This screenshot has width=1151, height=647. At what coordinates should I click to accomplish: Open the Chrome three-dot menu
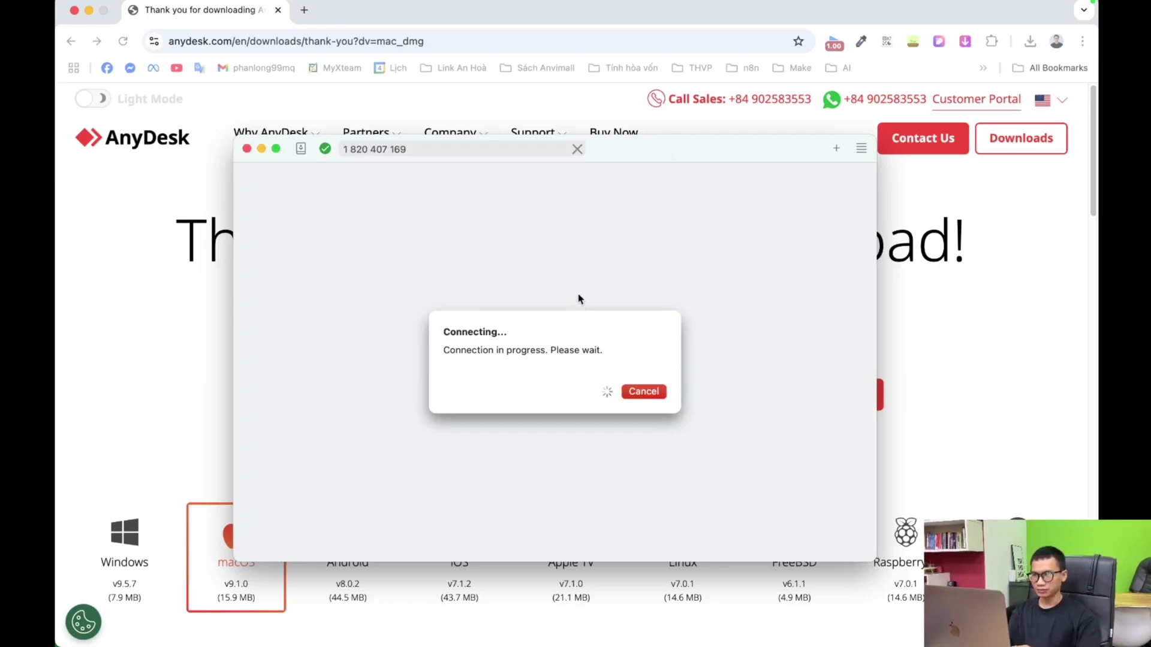click(x=1082, y=41)
